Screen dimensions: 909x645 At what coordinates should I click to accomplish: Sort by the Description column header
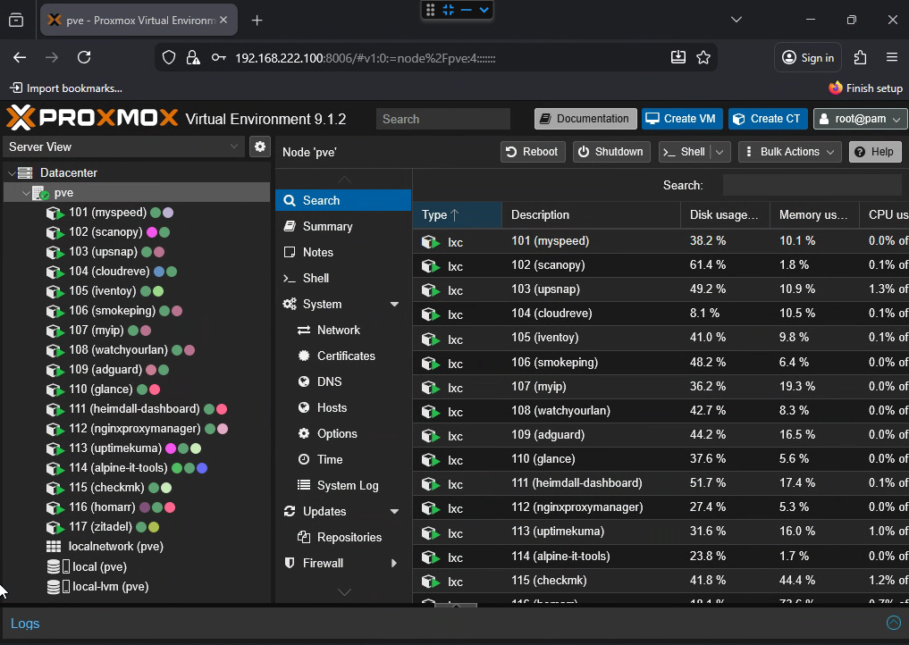pyautogui.click(x=592, y=215)
